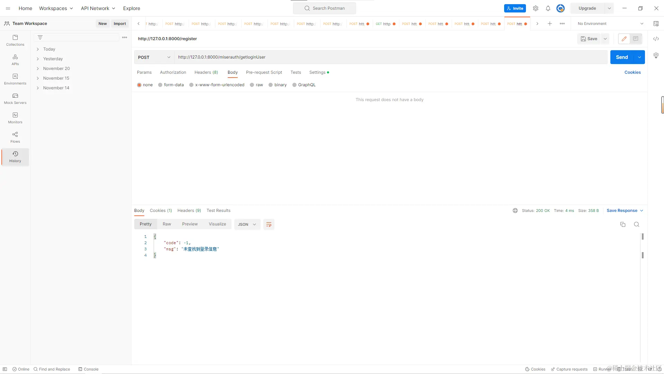This screenshot has height=374, width=664.
Task: Switch to the Params tab
Action: click(144, 72)
